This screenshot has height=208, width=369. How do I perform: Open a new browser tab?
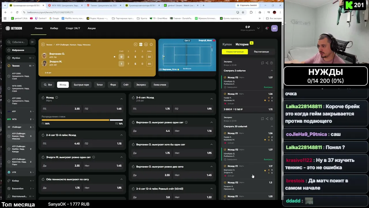(203, 5)
